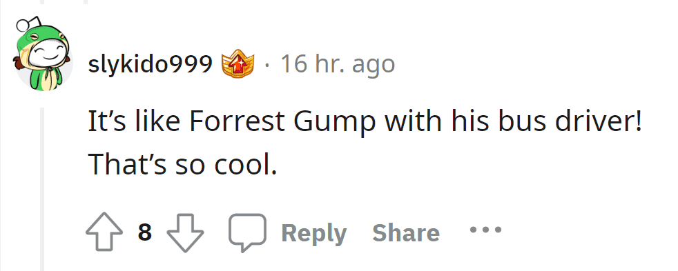Click the Reply text button
Image resolution: width=678 pixels, height=271 pixels.
click(x=313, y=234)
